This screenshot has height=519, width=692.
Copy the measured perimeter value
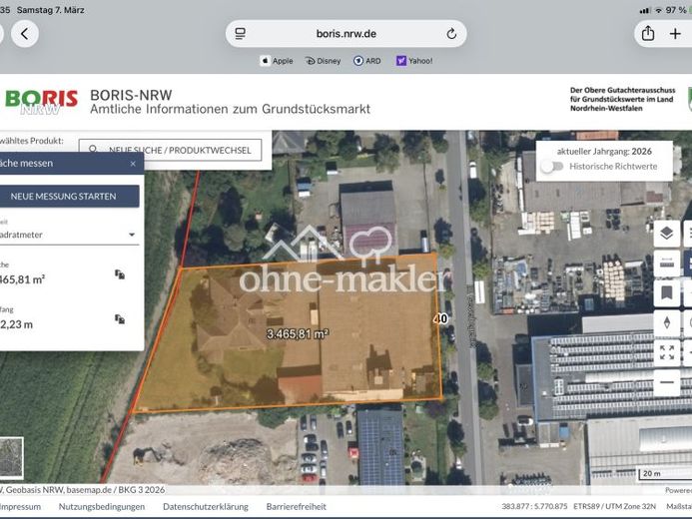(120, 319)
